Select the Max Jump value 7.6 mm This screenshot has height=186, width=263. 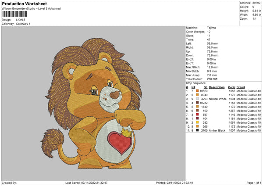pos(212,75)
